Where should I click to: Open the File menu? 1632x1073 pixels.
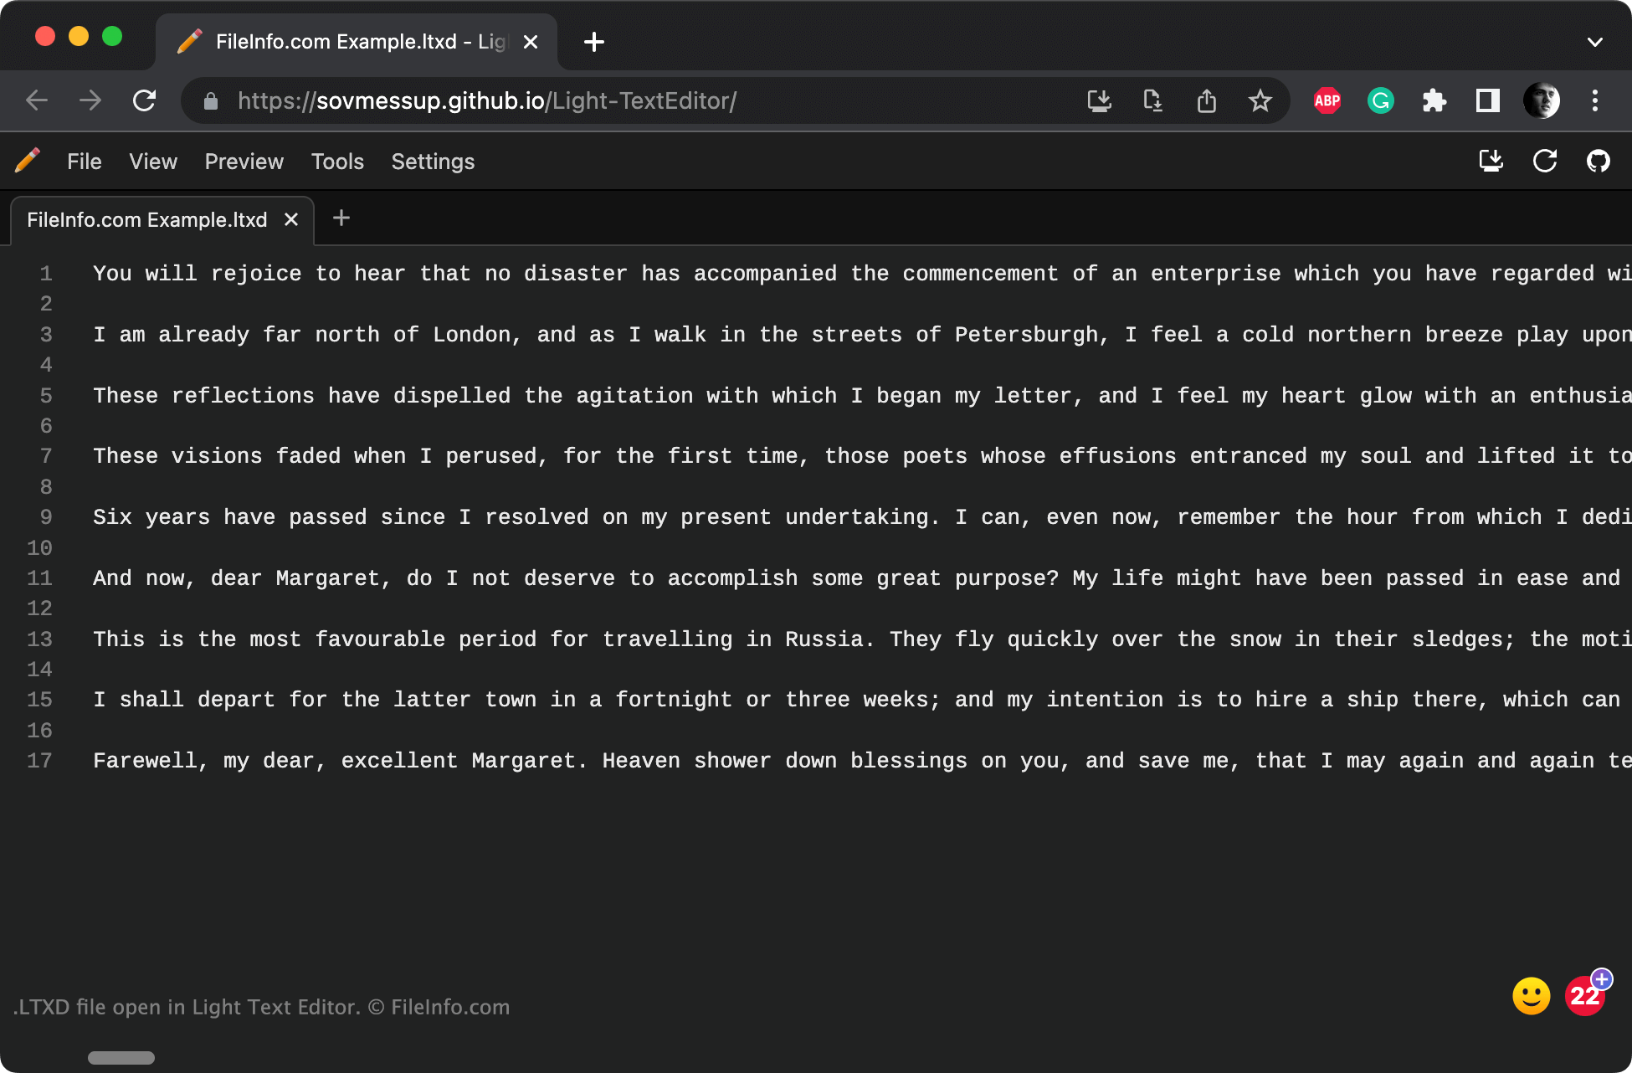tap(85, 162)
